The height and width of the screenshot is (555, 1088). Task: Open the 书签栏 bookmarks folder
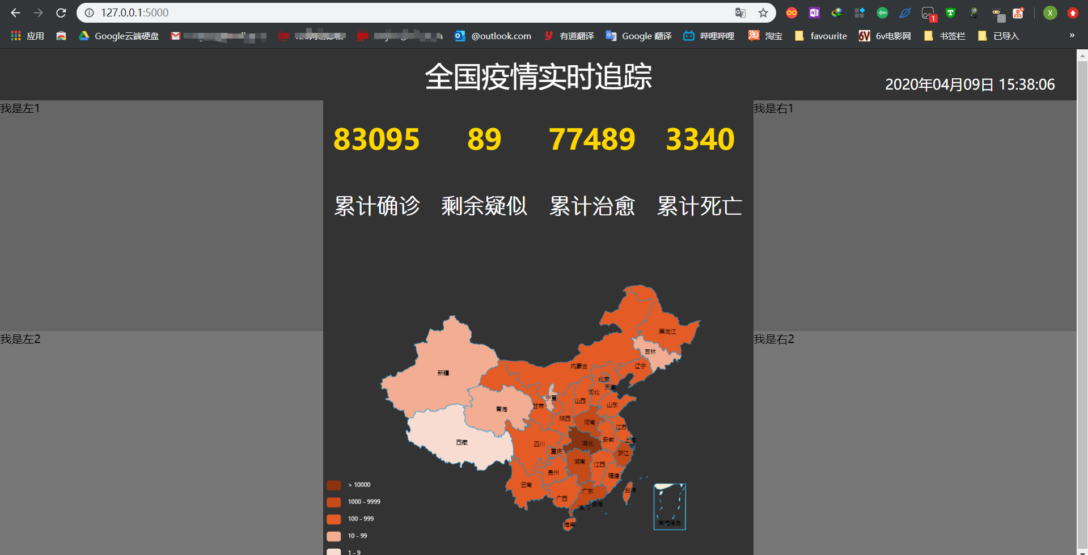[945, 36]
